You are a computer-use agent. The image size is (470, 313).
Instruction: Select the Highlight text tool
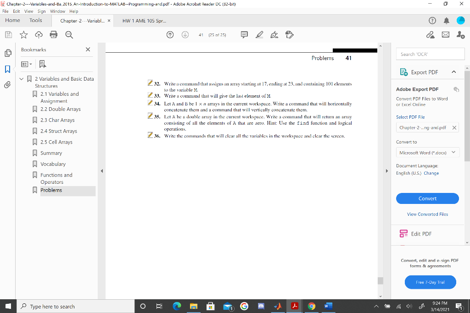pyautogui.click(x=259, y=34)
